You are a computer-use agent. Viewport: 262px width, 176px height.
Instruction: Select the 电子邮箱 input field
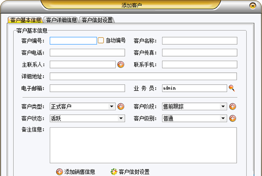click(87, 88)
